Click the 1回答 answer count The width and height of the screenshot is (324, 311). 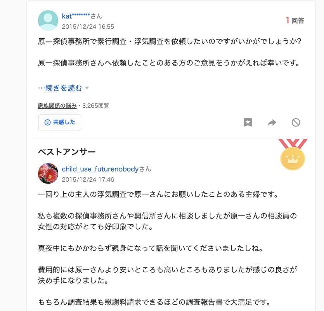pyautogui.click(x=295, y=21)
